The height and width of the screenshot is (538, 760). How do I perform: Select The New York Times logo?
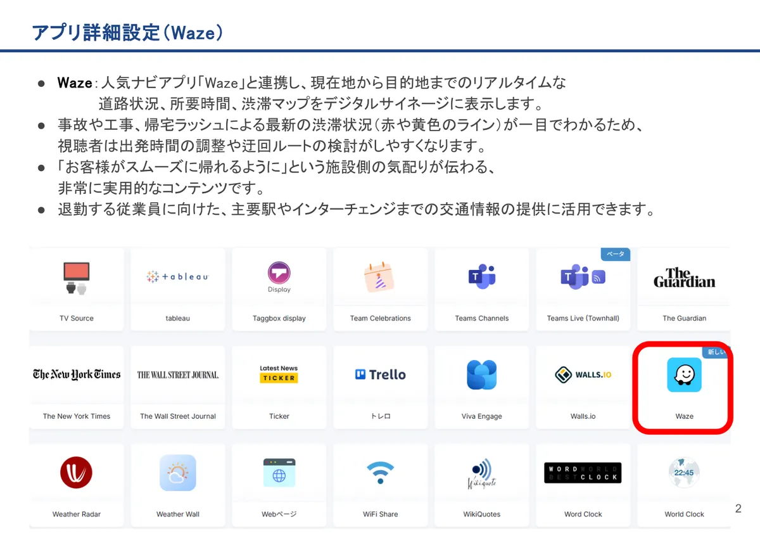click(77, 375)
